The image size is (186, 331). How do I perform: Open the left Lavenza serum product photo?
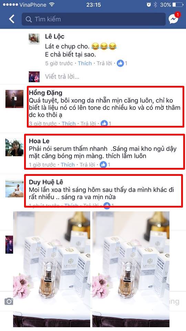52,269
